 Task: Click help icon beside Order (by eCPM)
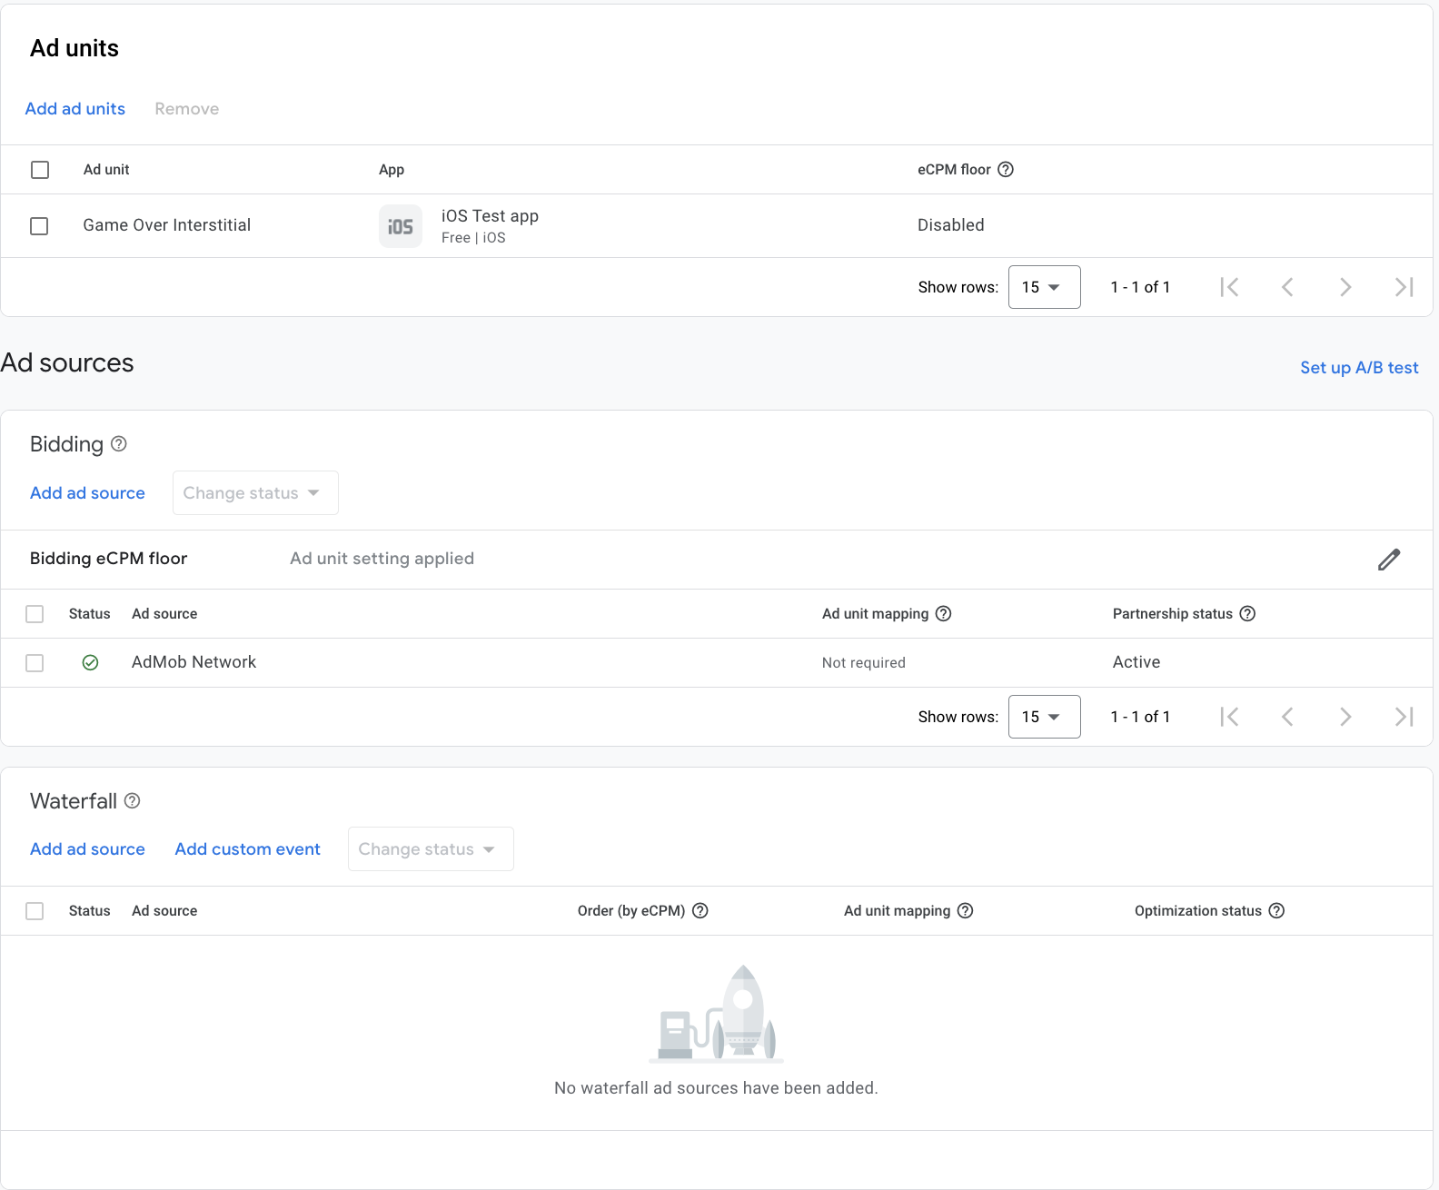pyautogui.click(x=700, y=911)
